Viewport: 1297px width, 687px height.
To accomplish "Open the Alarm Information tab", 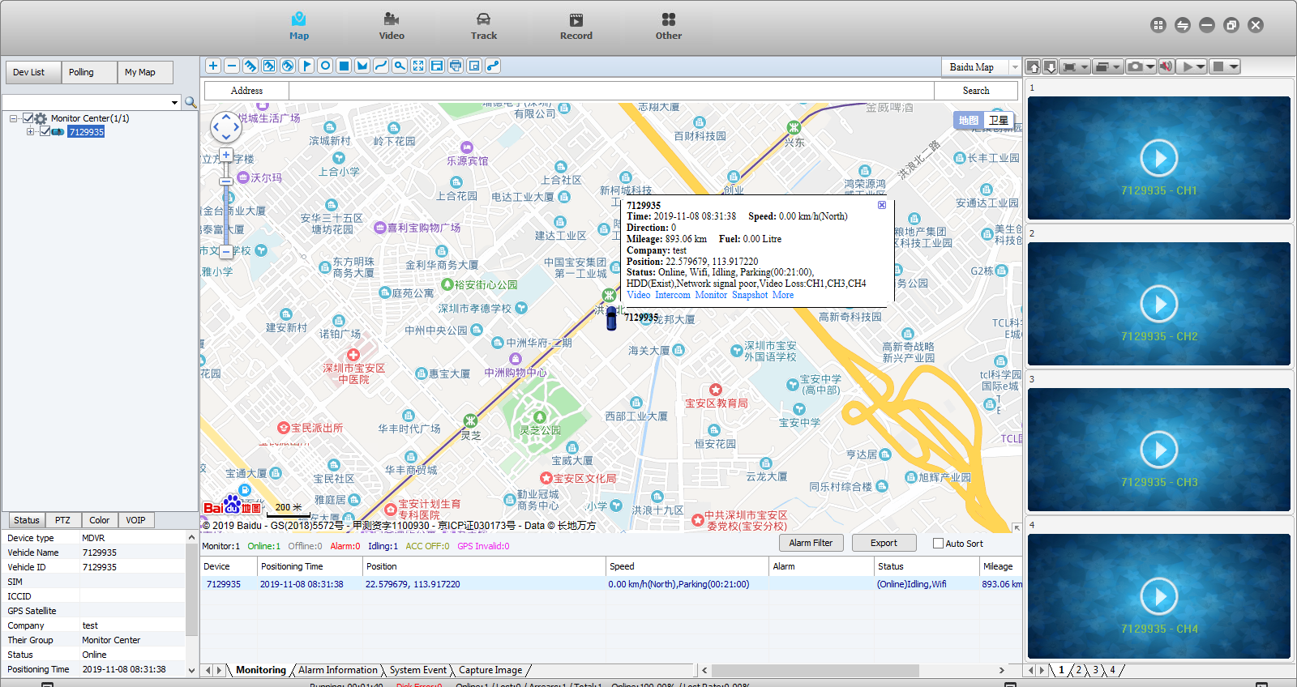I will 338,670.
